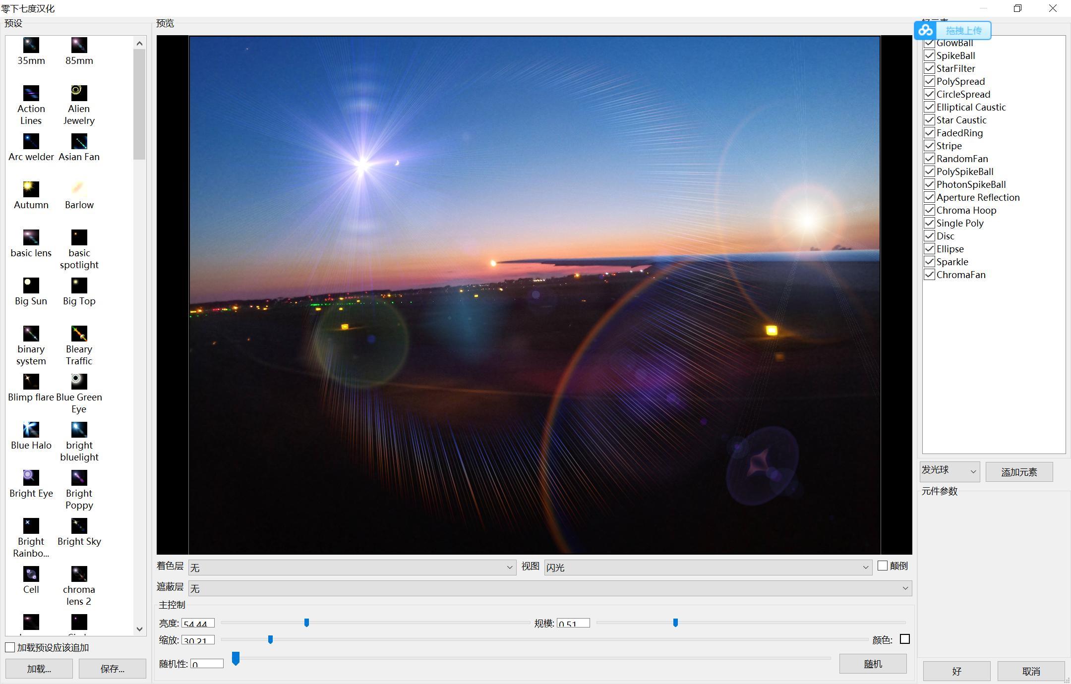This screenshot has height=684, width=1071.
Task: Click the 随机性 randomness slider handle
Action: [236, 658]
